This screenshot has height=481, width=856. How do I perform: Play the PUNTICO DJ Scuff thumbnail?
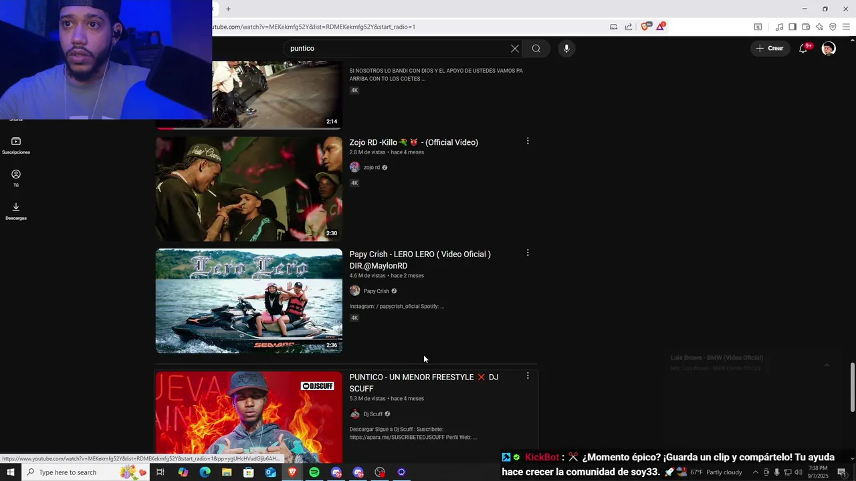[x=249, y=418]
